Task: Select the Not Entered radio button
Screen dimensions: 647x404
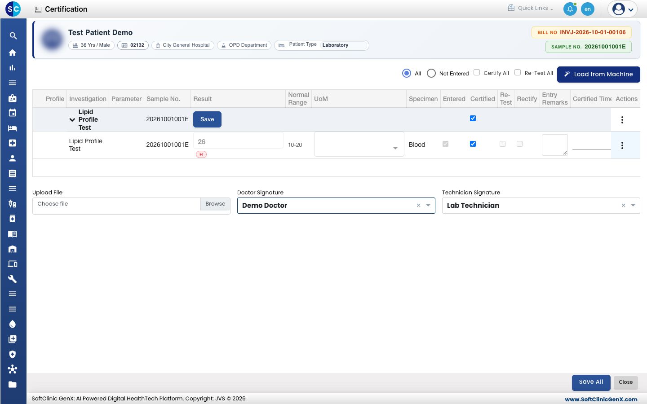Action: point(431,73)
